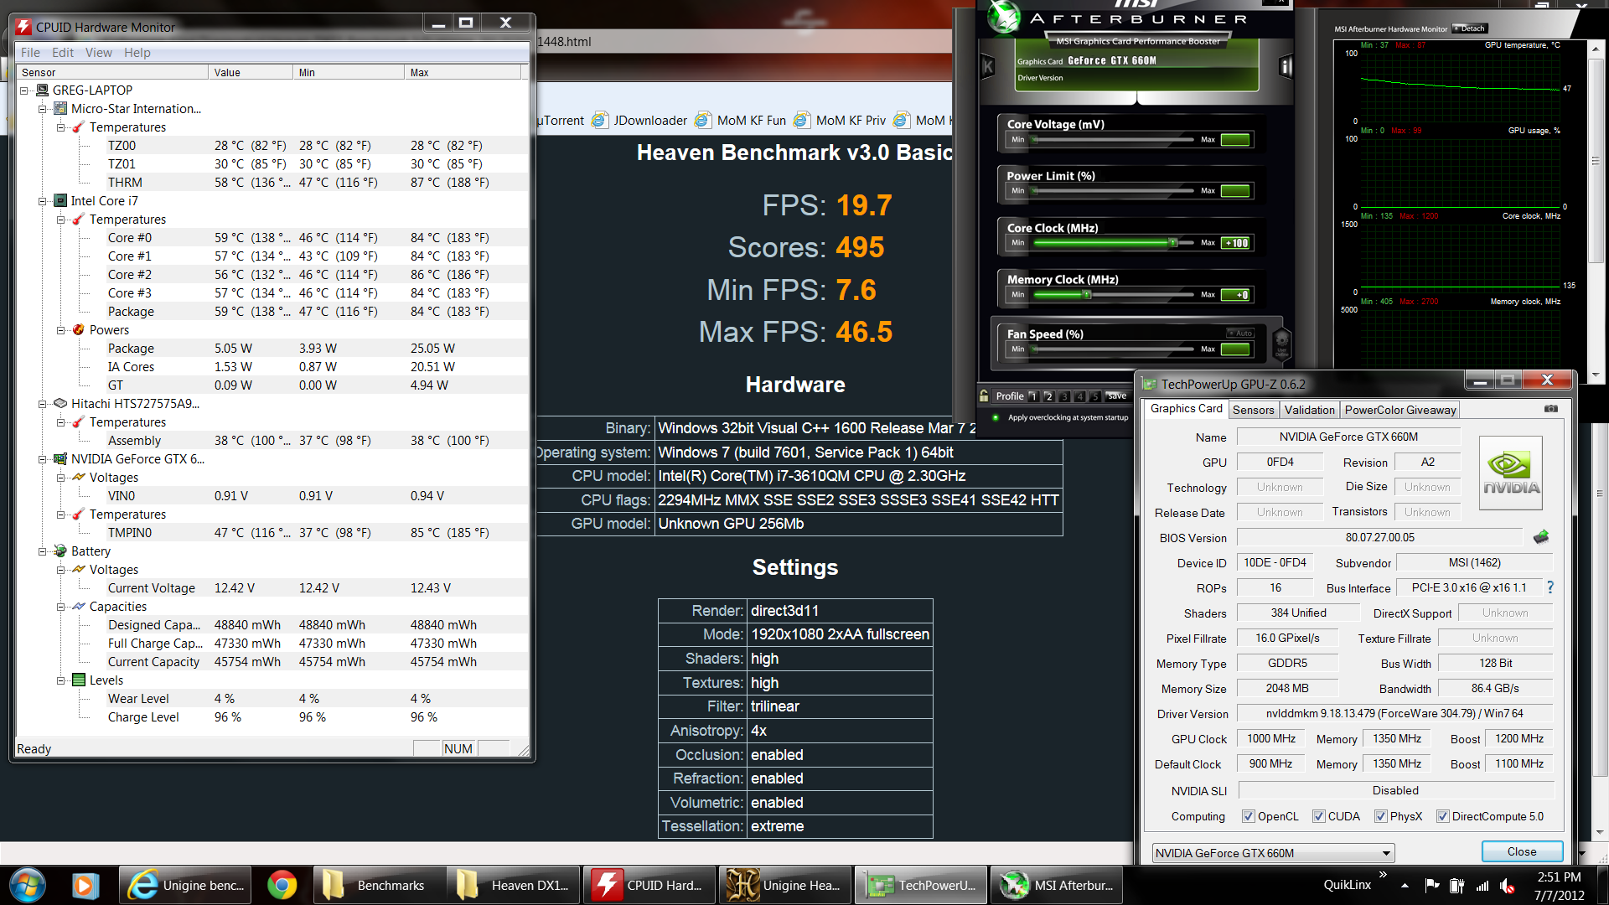The image size is (1609, 905).
Task: Open View menu in Hardware Monitor
Action: pyautogui.click(x=98, y=52)
